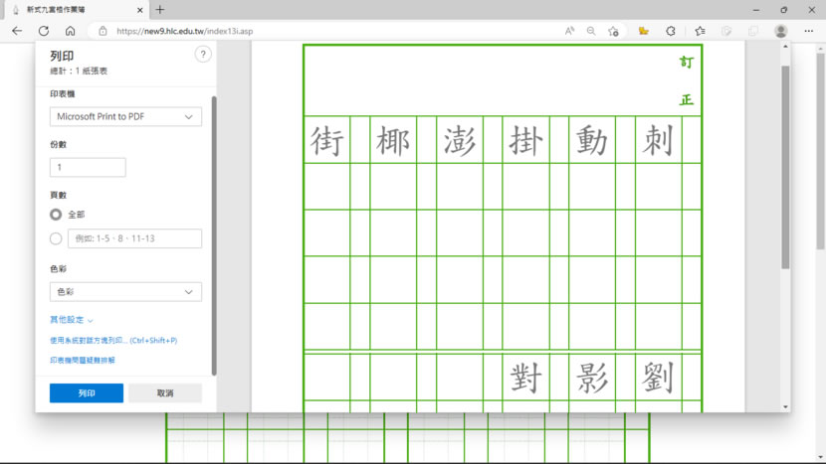The width and height of the screenshot is (826, 464).
Task: Click the character 動 in the preview
Action: click(591, 141)
